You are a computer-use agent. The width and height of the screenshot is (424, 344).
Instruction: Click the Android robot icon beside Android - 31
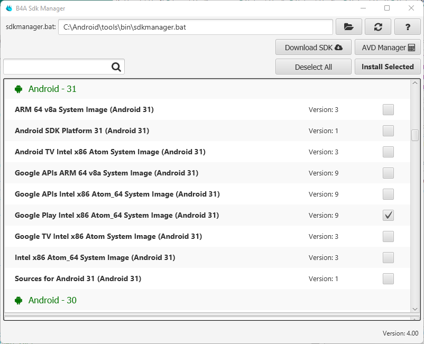point(19,89)
